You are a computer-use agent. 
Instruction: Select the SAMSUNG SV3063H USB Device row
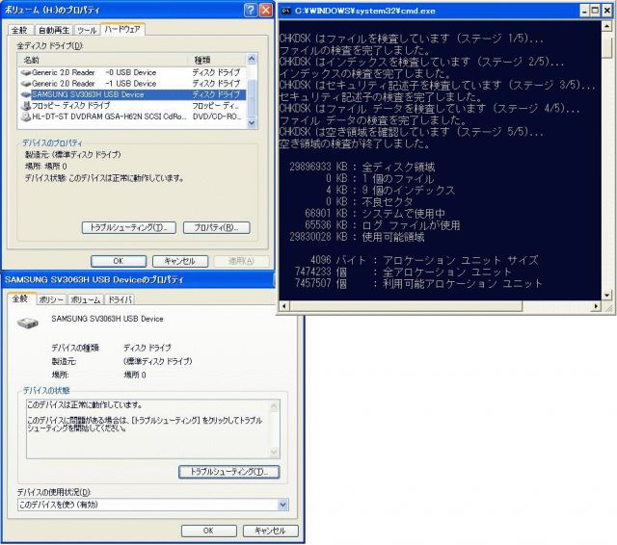pyautogui.click(x=87, y=94)
